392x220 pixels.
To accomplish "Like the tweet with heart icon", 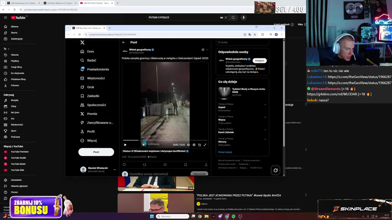I will point(165,165).
